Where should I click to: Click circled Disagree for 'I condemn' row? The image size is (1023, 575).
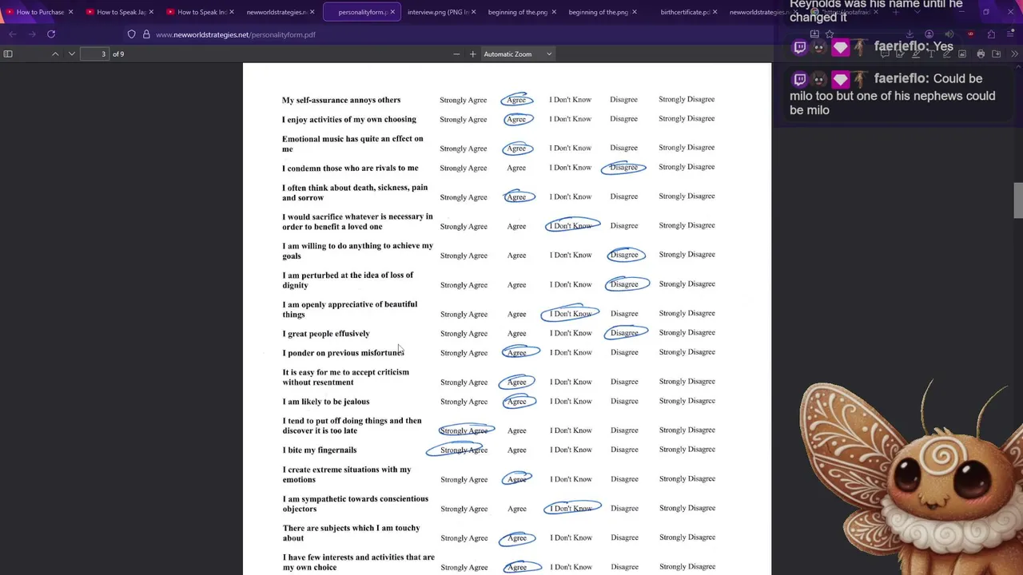pos(623,167)
